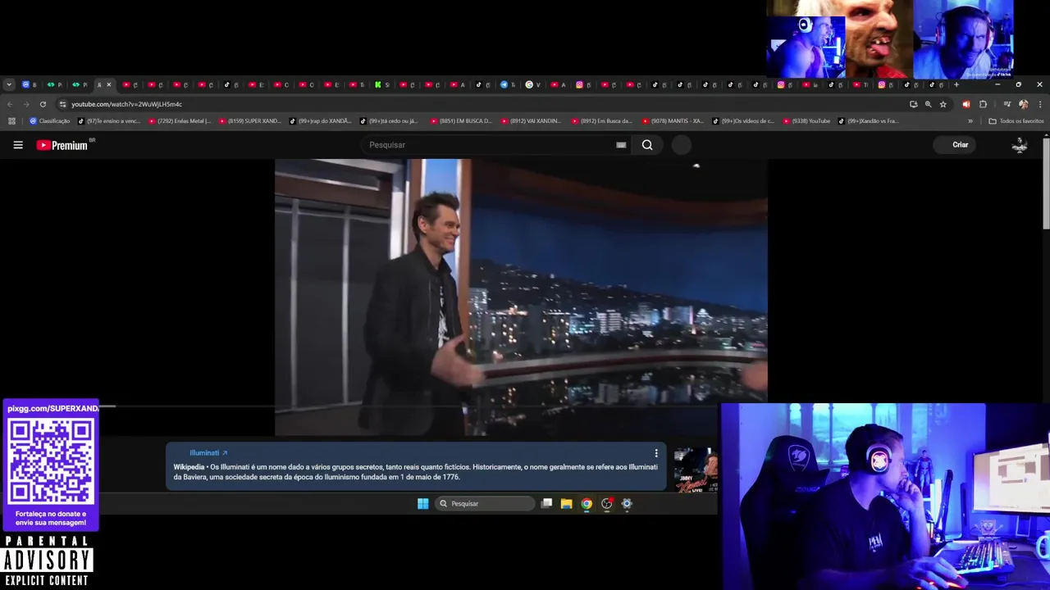The width and height of the screenshot is (1050, 590).
Task: Click the YouTube search magnifier button
Action: click(647, 145)
